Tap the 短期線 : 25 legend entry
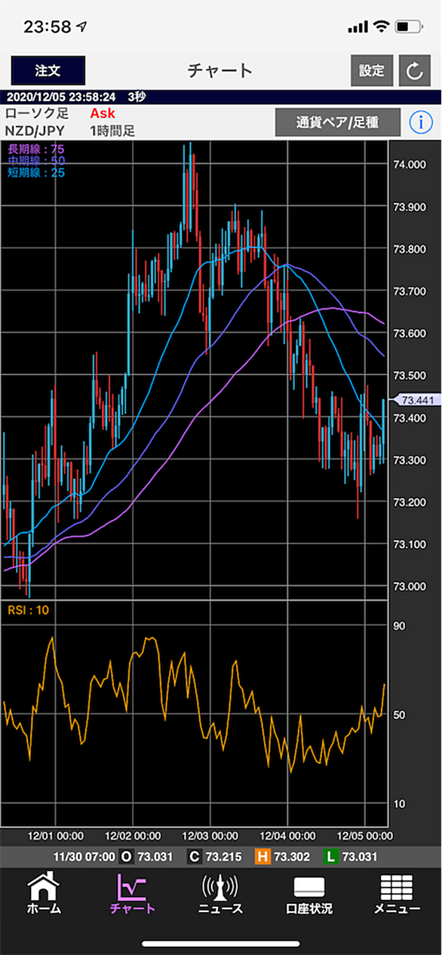 (x=36, y=173)
